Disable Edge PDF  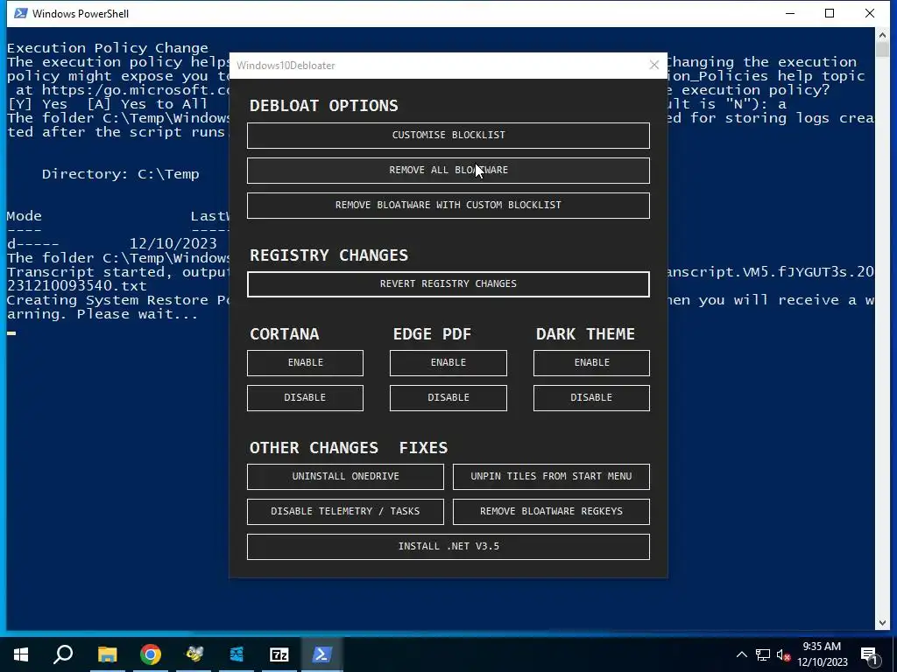click(448, 398)
